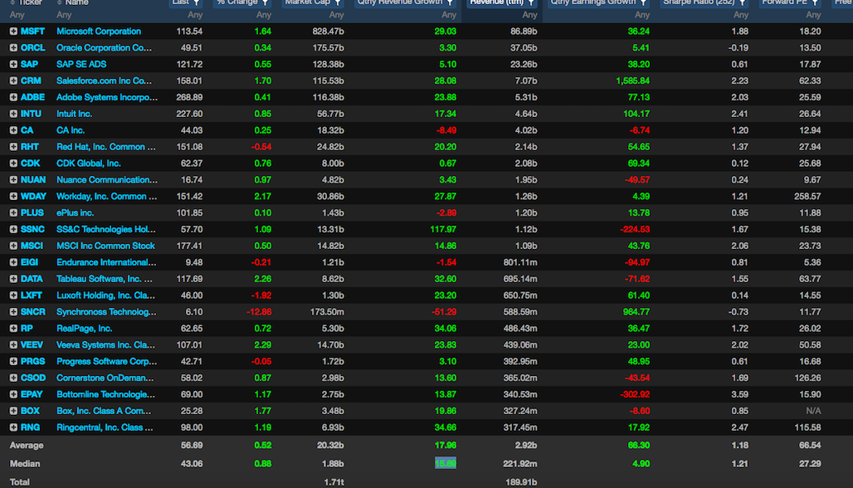The image size is (853, 488).
Task: Click Any filter under Qtrly Earnings Growth
Action: (x=642, y=15)
